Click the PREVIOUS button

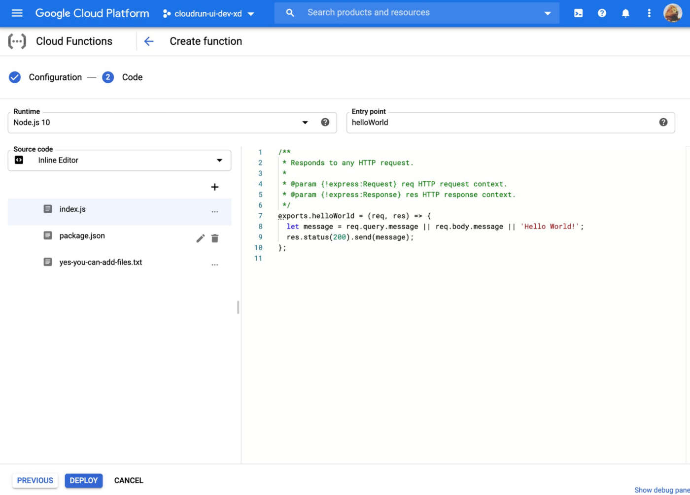[35, 480]
